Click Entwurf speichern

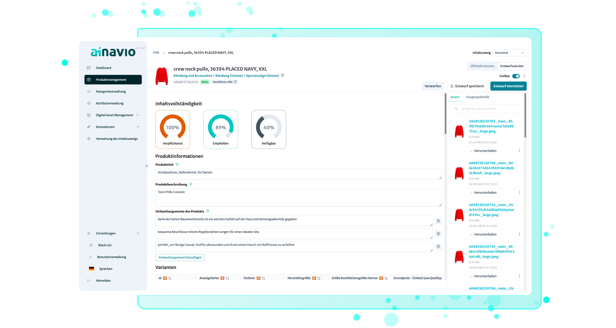tap(467, 86)
